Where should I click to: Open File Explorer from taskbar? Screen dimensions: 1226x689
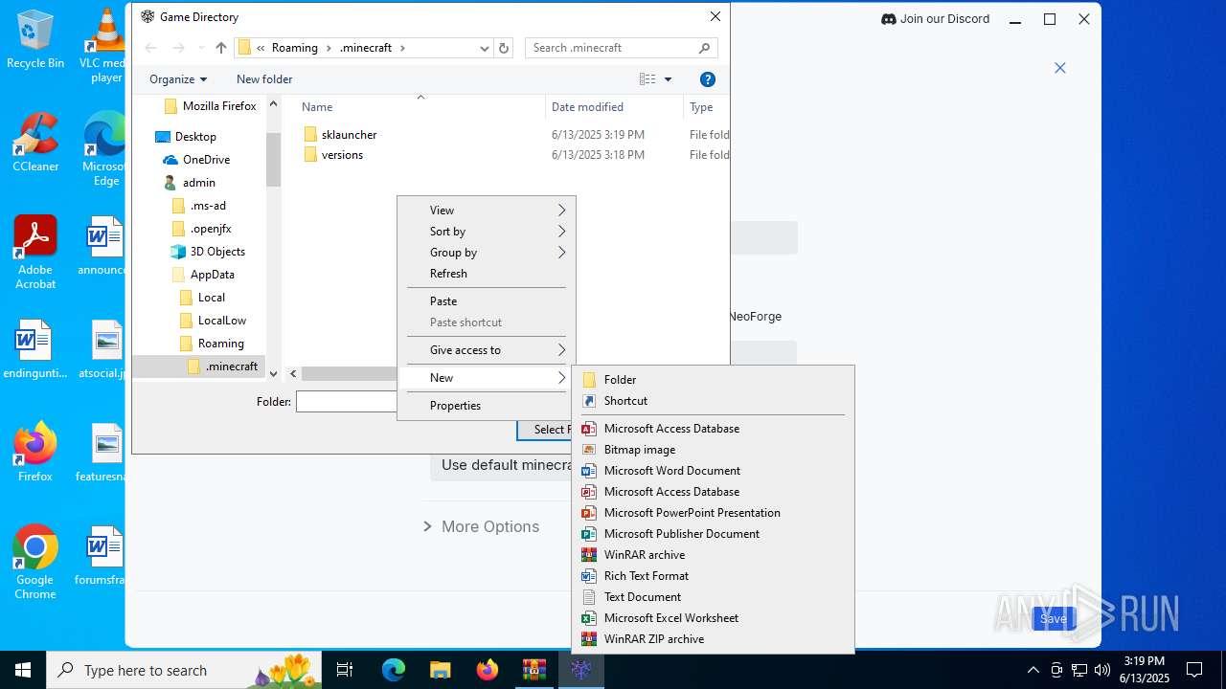click(440, 670)
